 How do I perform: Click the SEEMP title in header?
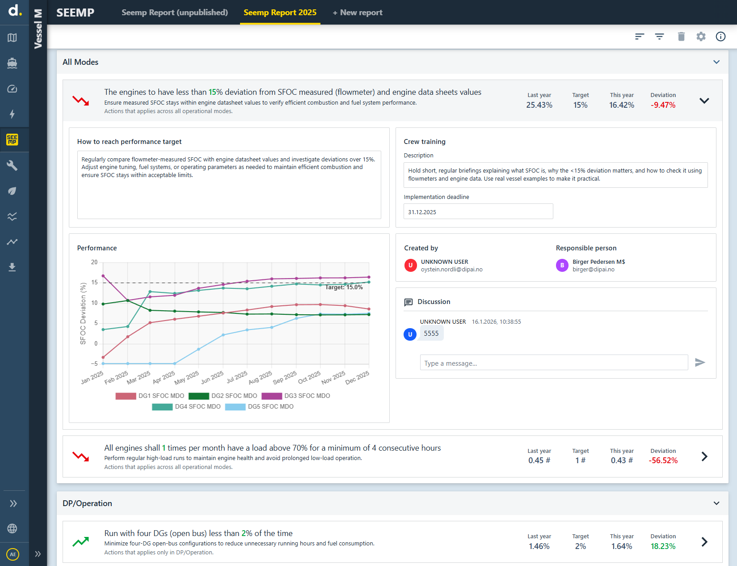pyautogui.click(x=75, y=13)
